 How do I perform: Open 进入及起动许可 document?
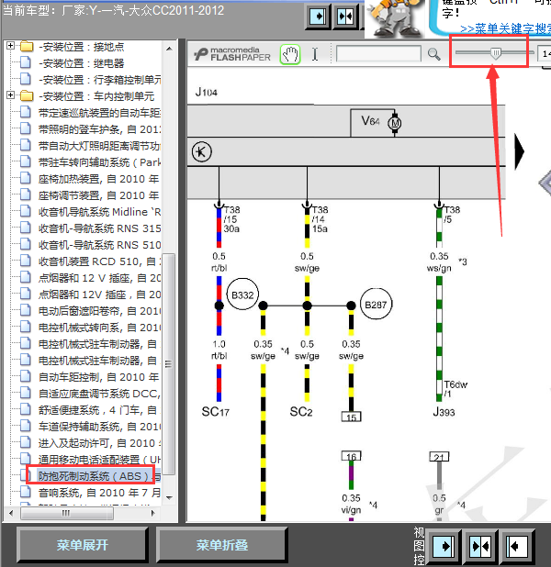pyautogui.click(x=99, y=443)
